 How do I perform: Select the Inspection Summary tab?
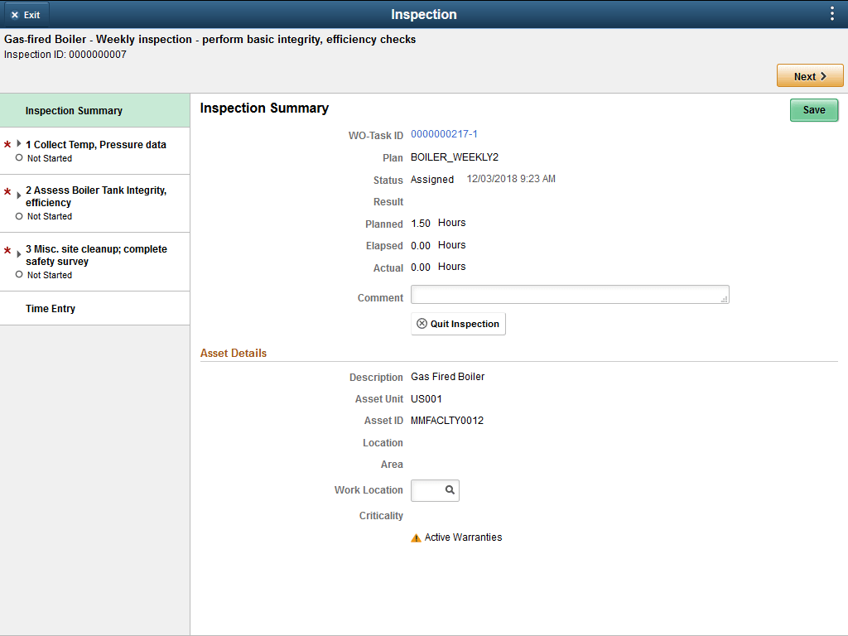94,110
